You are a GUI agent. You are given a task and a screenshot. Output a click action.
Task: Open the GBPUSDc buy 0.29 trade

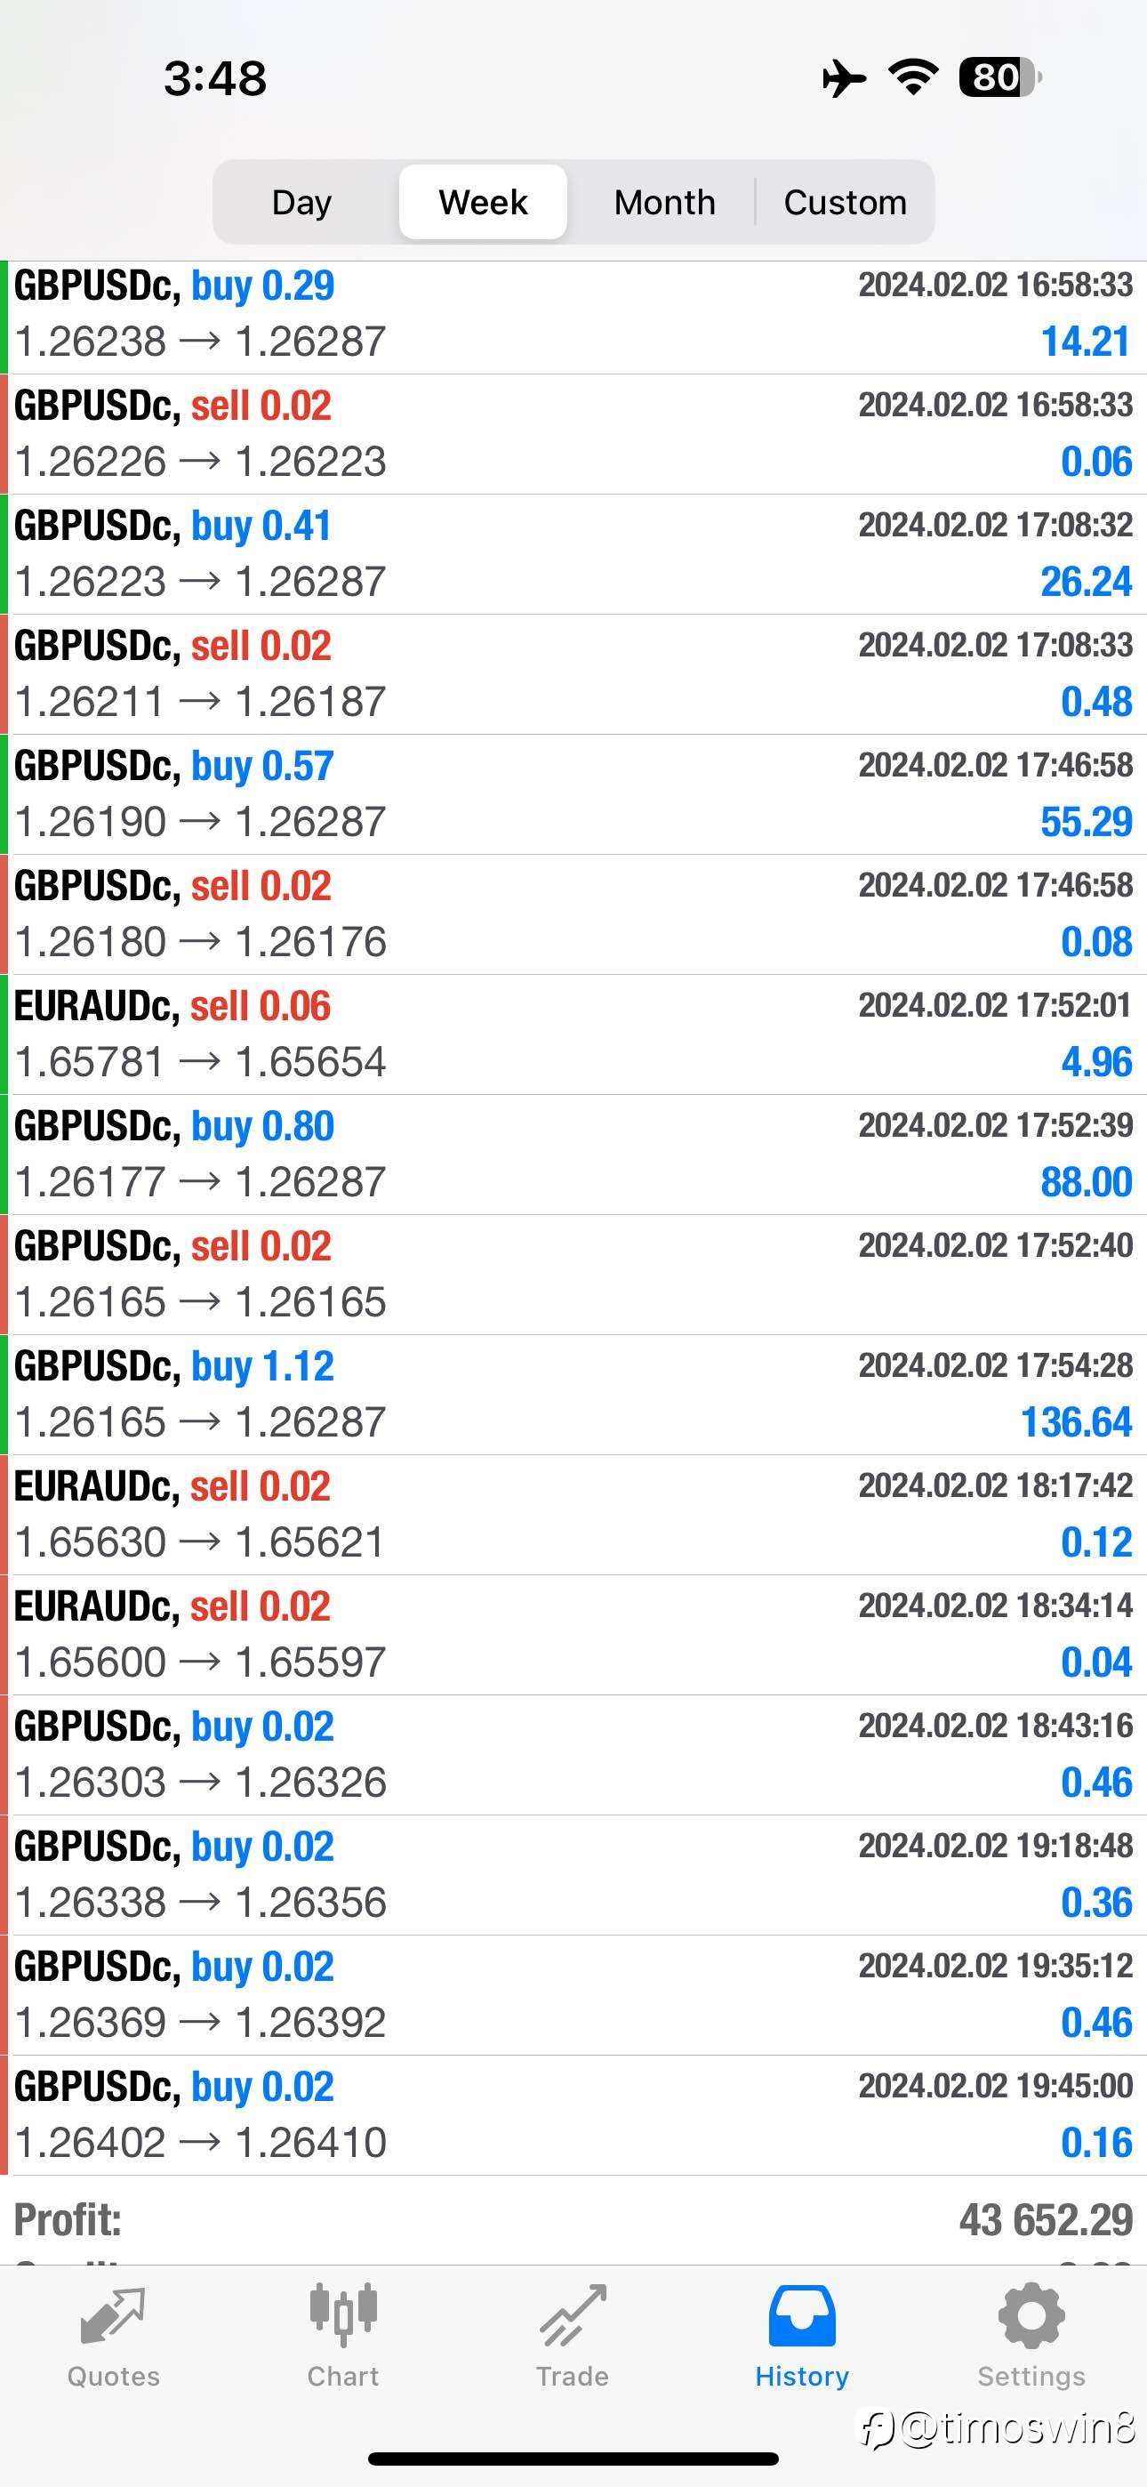[x=573, y=315]
